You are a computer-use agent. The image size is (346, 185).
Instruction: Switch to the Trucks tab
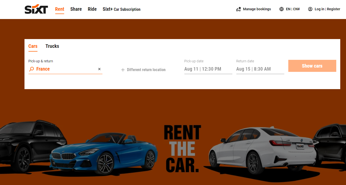[52, 46]
